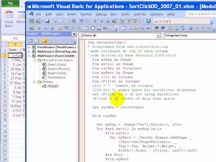The width and height of the screenshot is (216, 162).
Task: Click the Type a question for help box
Action: pyautogui.click(x=201, y=14)
